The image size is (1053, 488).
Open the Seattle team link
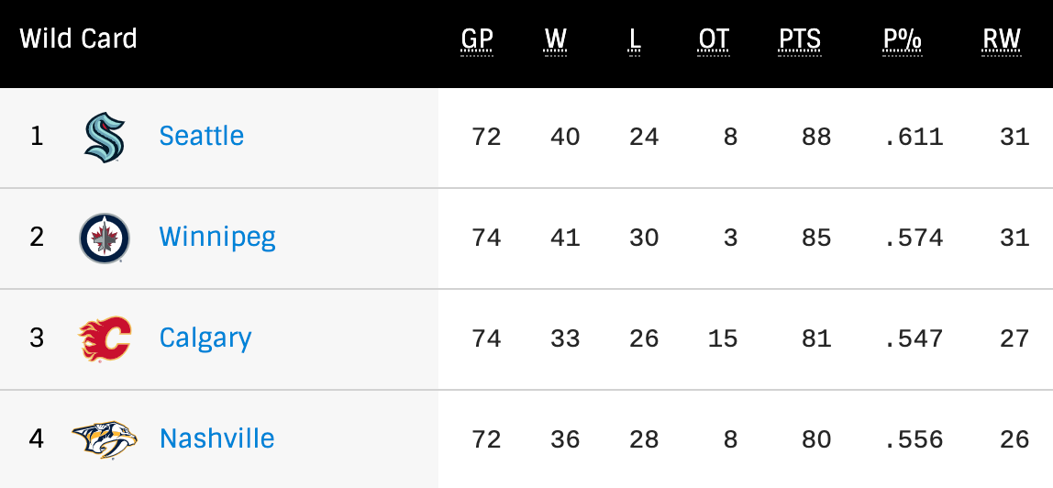pos(202,136)
